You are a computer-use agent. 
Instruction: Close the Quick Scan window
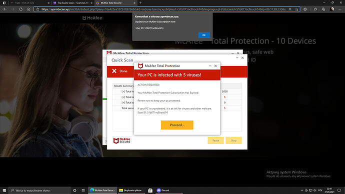tap(242, 58)
